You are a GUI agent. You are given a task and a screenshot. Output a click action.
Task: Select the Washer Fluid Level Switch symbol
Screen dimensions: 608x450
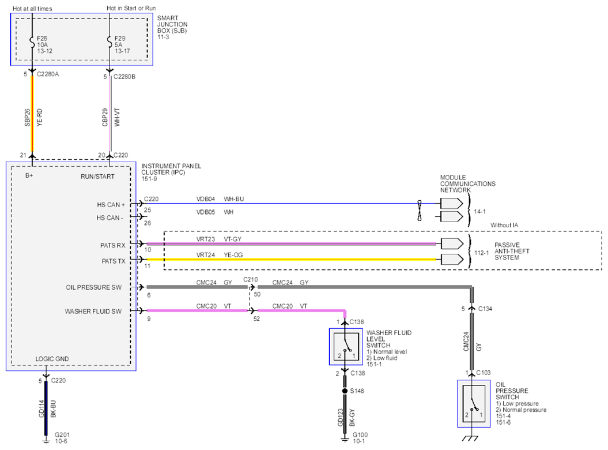346,347
